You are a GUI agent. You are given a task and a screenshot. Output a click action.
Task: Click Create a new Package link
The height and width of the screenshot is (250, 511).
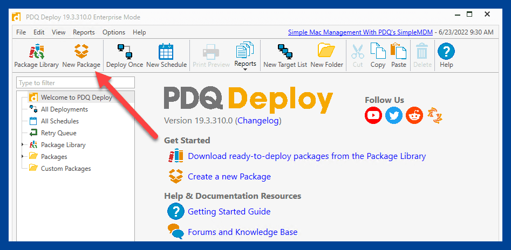(229, 177)
